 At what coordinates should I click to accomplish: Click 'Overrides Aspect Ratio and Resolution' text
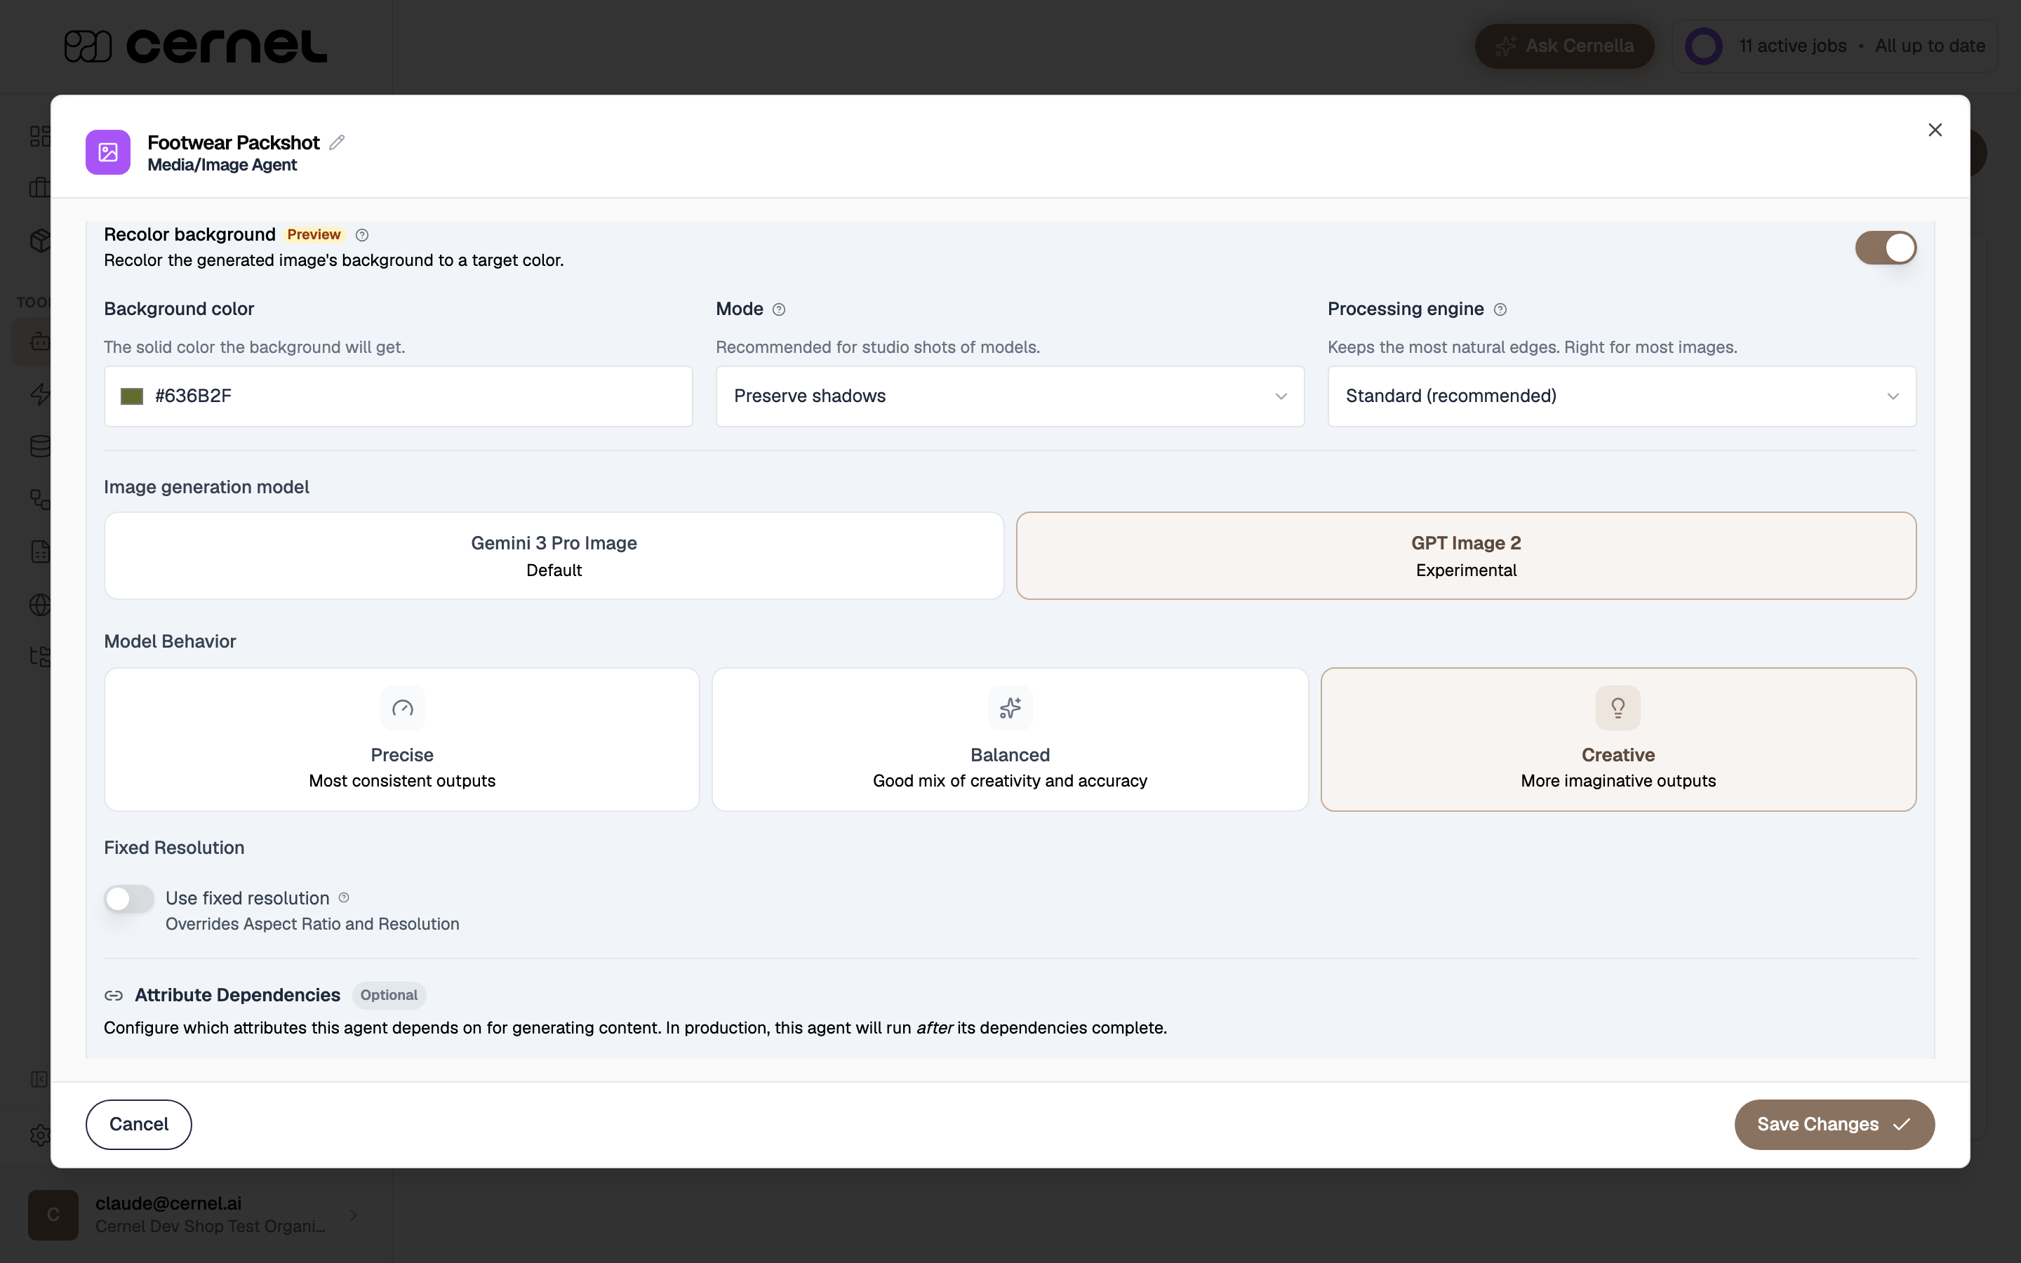[x=312, y=924]
